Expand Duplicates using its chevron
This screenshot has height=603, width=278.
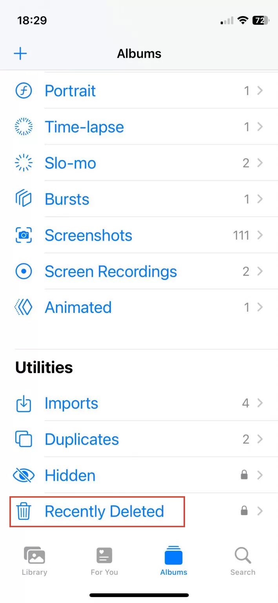260,439
